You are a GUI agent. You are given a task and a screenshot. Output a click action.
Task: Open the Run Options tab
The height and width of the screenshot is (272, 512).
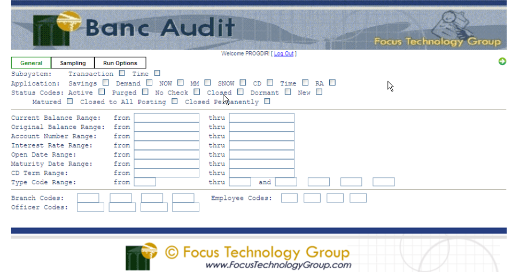tap(120, 63)
